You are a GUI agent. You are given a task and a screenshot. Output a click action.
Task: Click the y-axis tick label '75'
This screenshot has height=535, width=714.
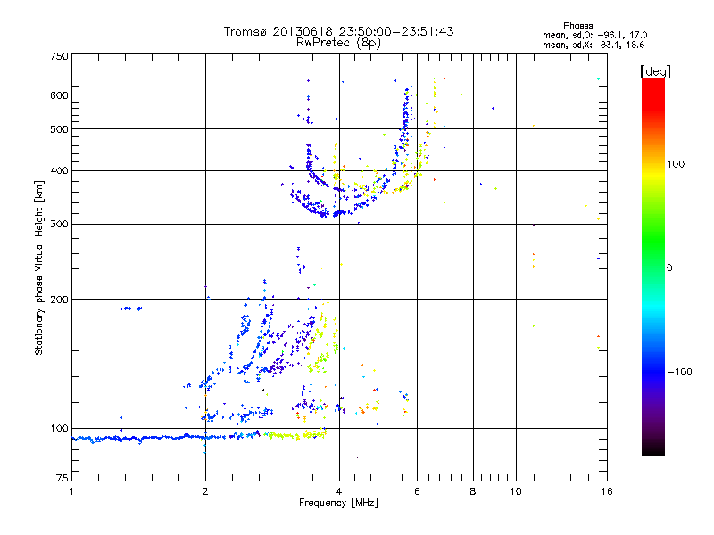coord(62,478)
